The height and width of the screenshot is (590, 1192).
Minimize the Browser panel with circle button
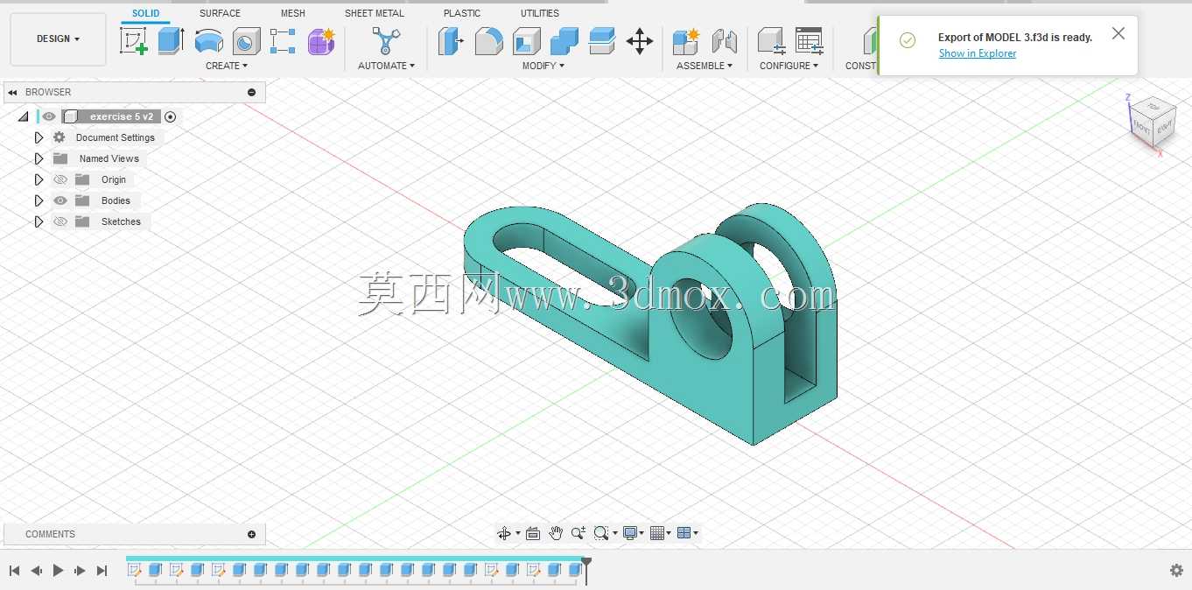point(252,92)
